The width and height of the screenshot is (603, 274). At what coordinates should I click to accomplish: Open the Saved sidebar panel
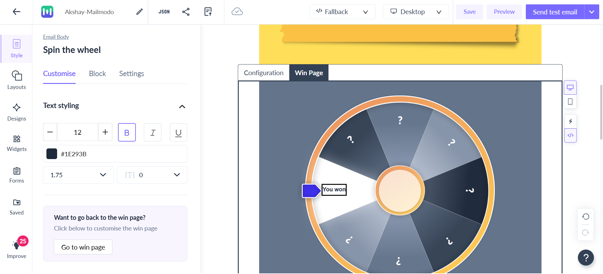pos(17,207)
